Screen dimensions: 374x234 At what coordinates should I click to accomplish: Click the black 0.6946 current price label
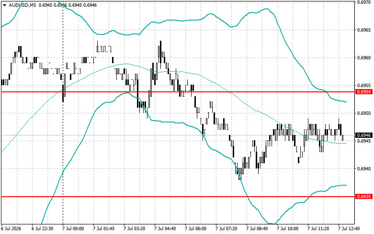pos(364,135)
